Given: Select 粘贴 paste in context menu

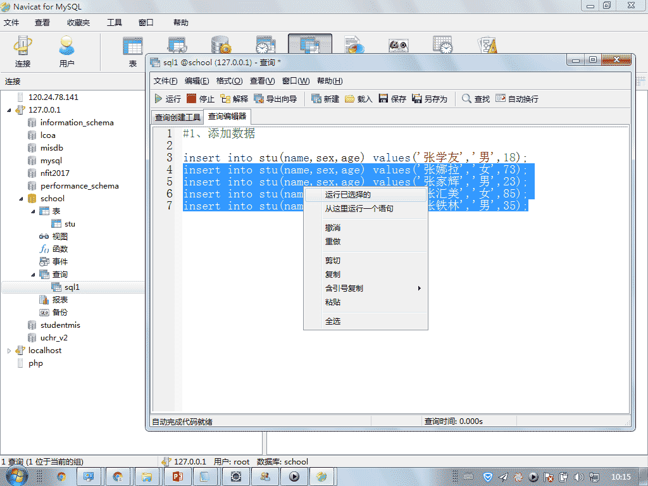Looking at the screenshot, I should pyautogui.click(x=365, y=302).
